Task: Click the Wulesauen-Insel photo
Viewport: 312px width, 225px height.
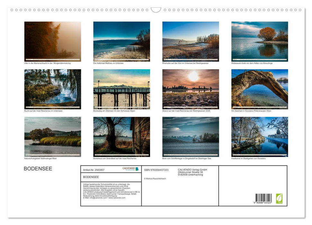Action: [260, 41]
